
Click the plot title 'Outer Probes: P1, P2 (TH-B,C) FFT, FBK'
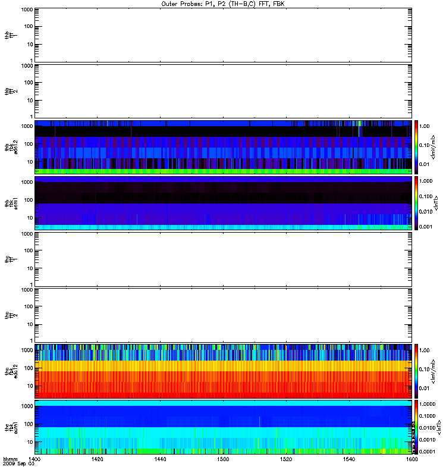(x=223, y=4)
